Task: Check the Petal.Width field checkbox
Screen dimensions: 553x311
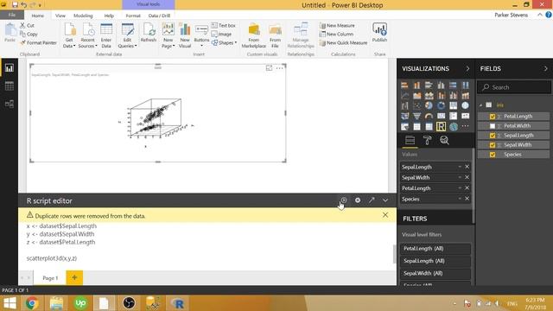Action: point(493,126)
